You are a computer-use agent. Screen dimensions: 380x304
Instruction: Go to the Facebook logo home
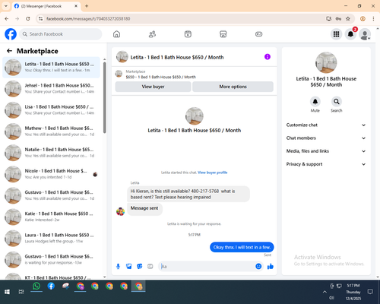(x=11, y=34)
